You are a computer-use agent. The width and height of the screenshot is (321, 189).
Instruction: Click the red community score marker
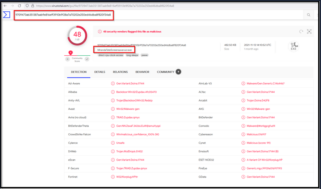71,53
